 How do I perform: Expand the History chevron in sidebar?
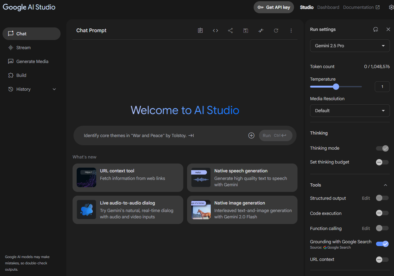[54, 89]
